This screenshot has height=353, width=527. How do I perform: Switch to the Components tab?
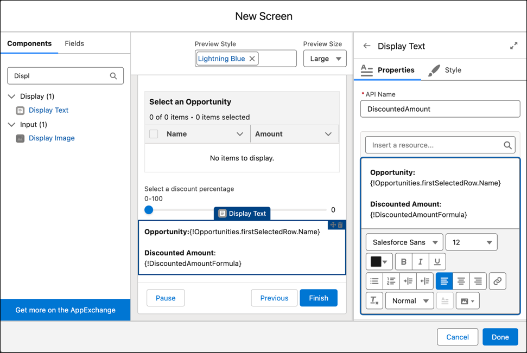pyautogui.click(x=29, y=44)
